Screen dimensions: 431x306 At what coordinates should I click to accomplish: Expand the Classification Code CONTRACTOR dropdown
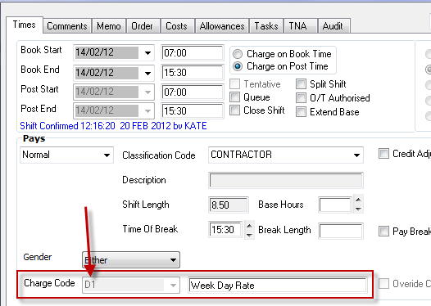(x=356, y=155)
